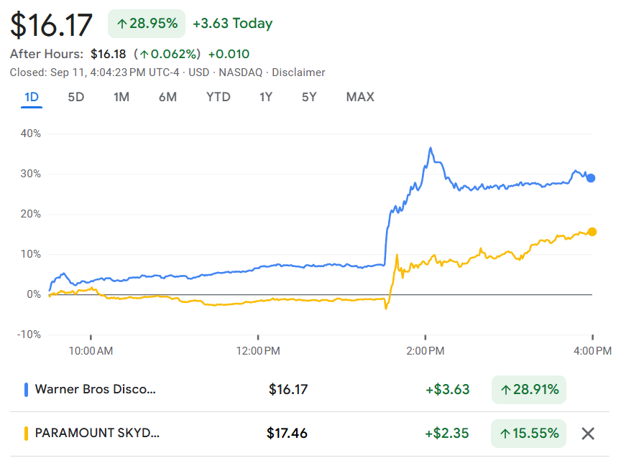
Task: Click Warner Bros' 28.91% gain badge
Action: (528, 390)
